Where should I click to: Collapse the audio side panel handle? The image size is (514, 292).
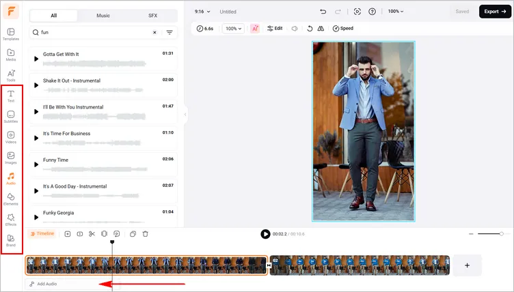tap(185, 115)
